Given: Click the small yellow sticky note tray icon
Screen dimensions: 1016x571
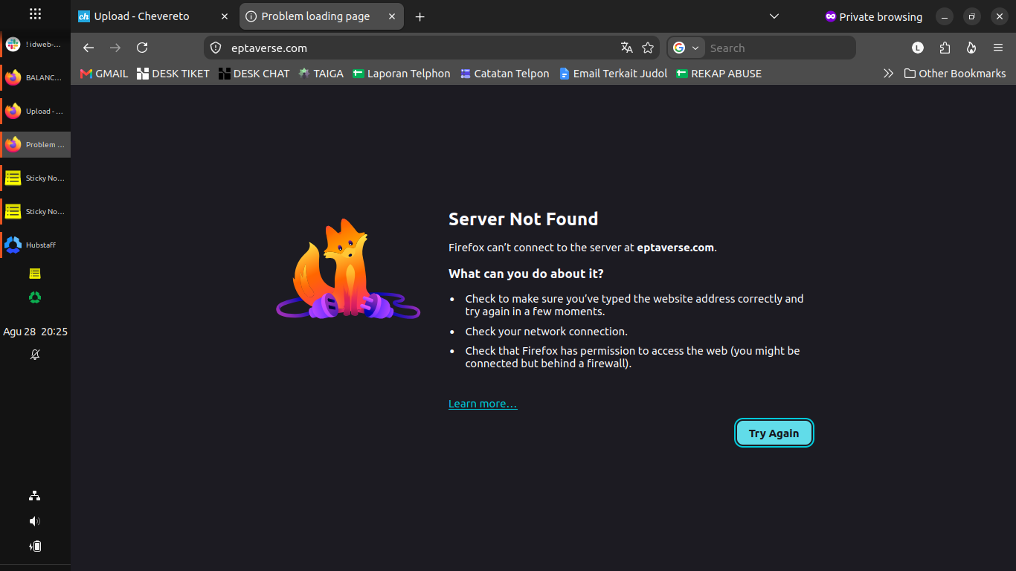Looking at the screenshot, I should 35,274.
